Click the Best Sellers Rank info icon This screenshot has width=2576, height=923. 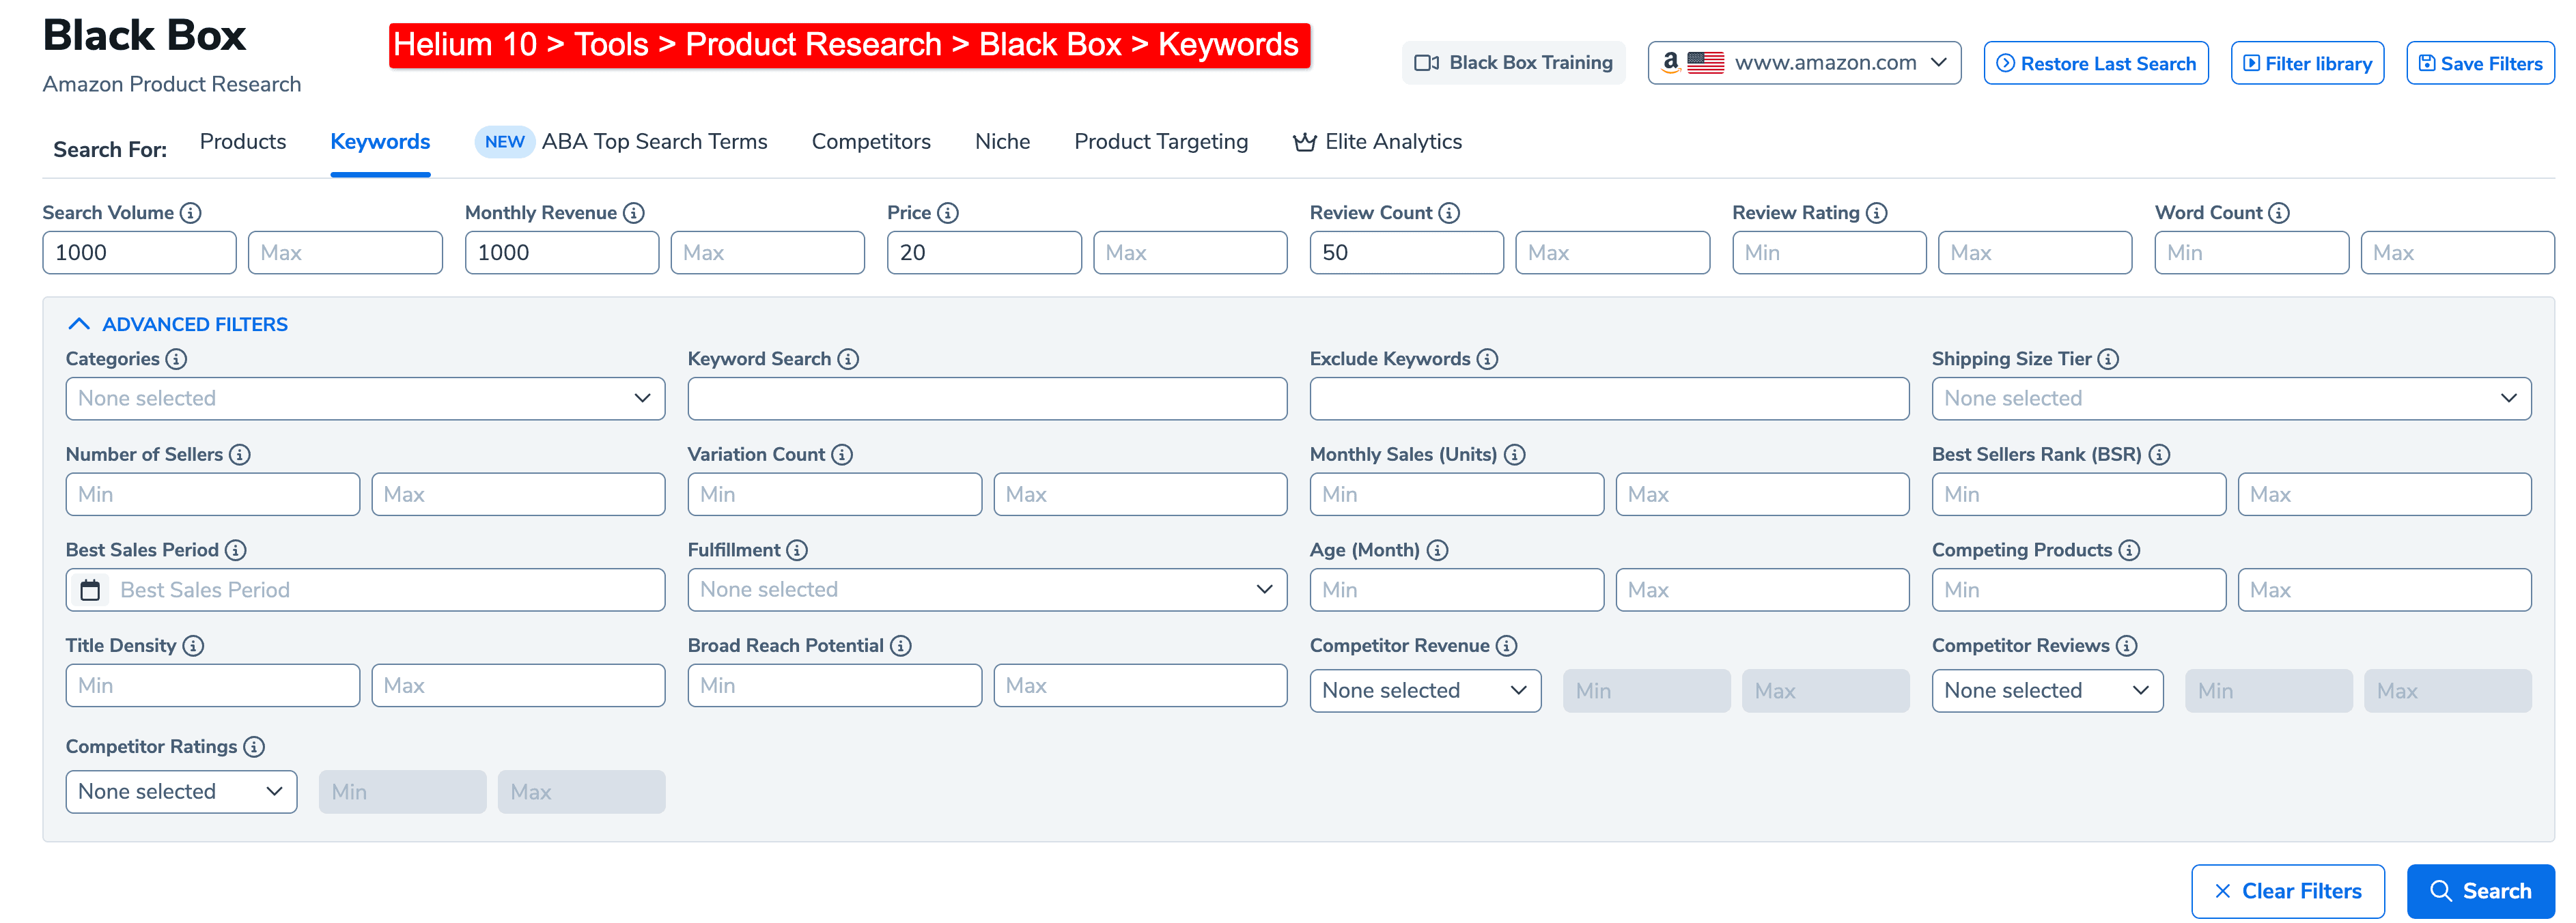point(2159,455)
